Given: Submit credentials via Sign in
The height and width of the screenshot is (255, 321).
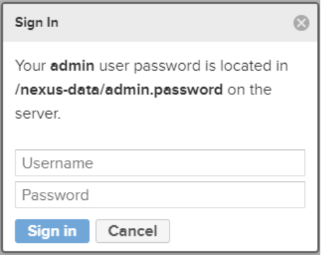Looking at the screenshot, I should [52, 231].
